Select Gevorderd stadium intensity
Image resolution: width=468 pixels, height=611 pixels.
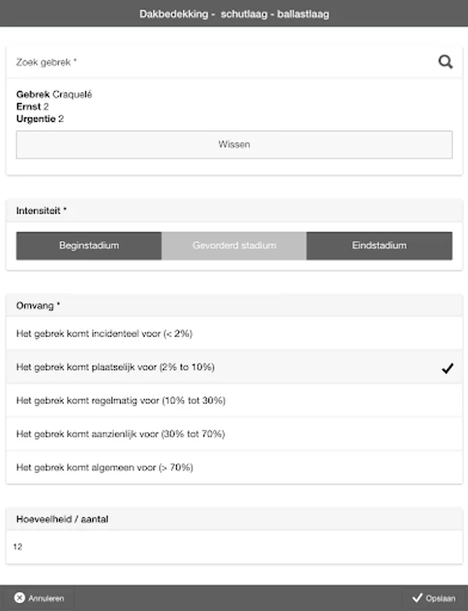point(234,246)
